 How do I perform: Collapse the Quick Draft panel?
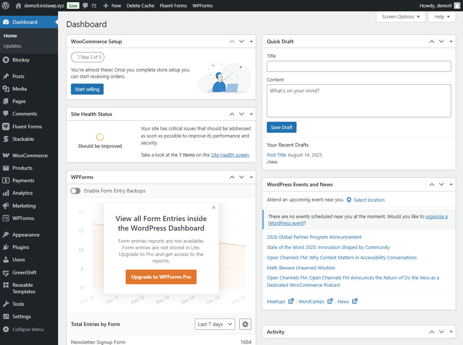click(x=451, y=41)
